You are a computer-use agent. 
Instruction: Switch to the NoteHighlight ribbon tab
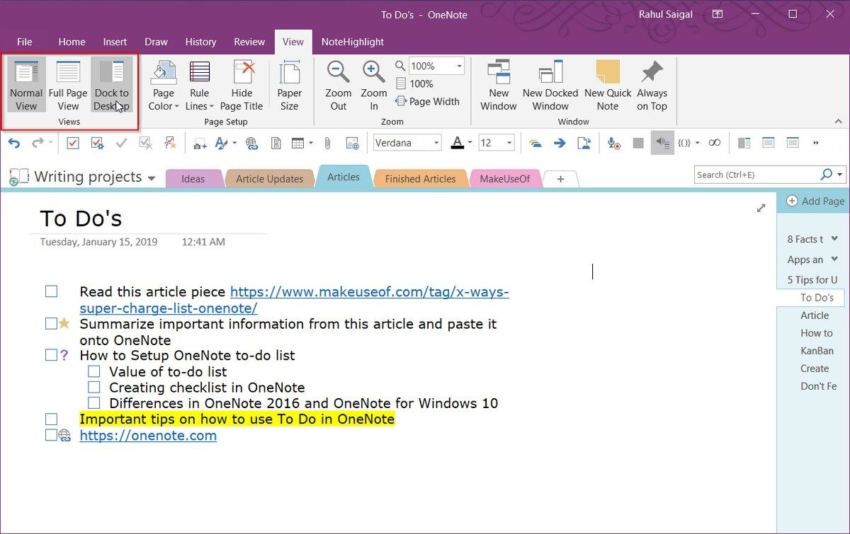tap(352, 42)
